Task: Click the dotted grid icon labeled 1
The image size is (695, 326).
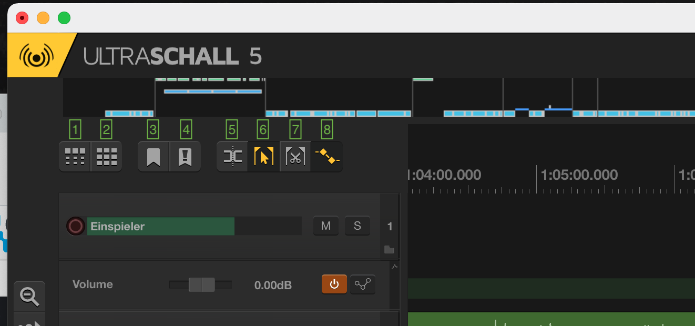Action: [x=75, y=157]
